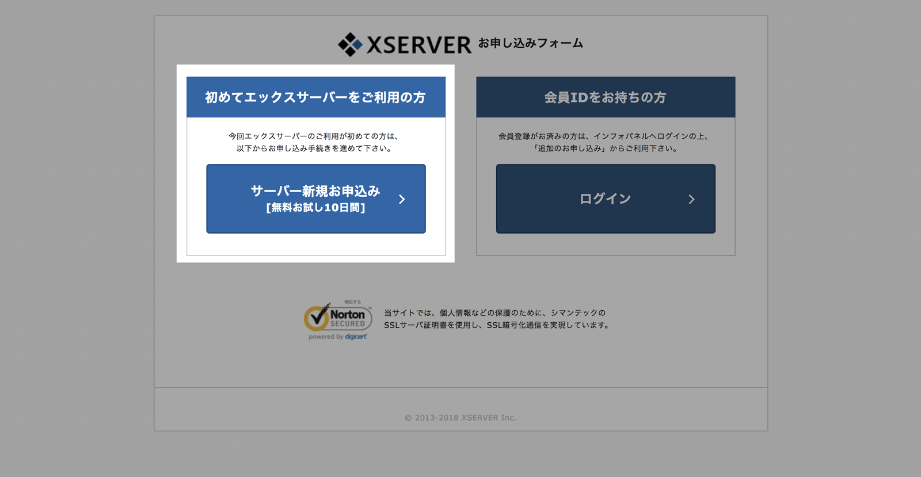Viewport: 921px width, 477px height.
Task: Click text 以下からお申し込み手続きを進めて下さい
Action: tap(314, 148)
